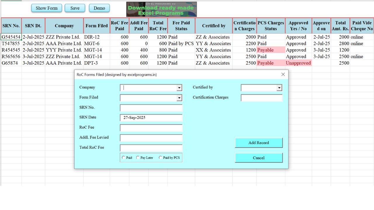Select the Paid Vide Cheque No header

click(x=362, y=26)
